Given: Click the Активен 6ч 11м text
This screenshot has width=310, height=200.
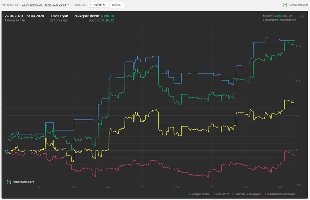Looking at the screenshot, I should pyautogui.click(x=15, y=20).
